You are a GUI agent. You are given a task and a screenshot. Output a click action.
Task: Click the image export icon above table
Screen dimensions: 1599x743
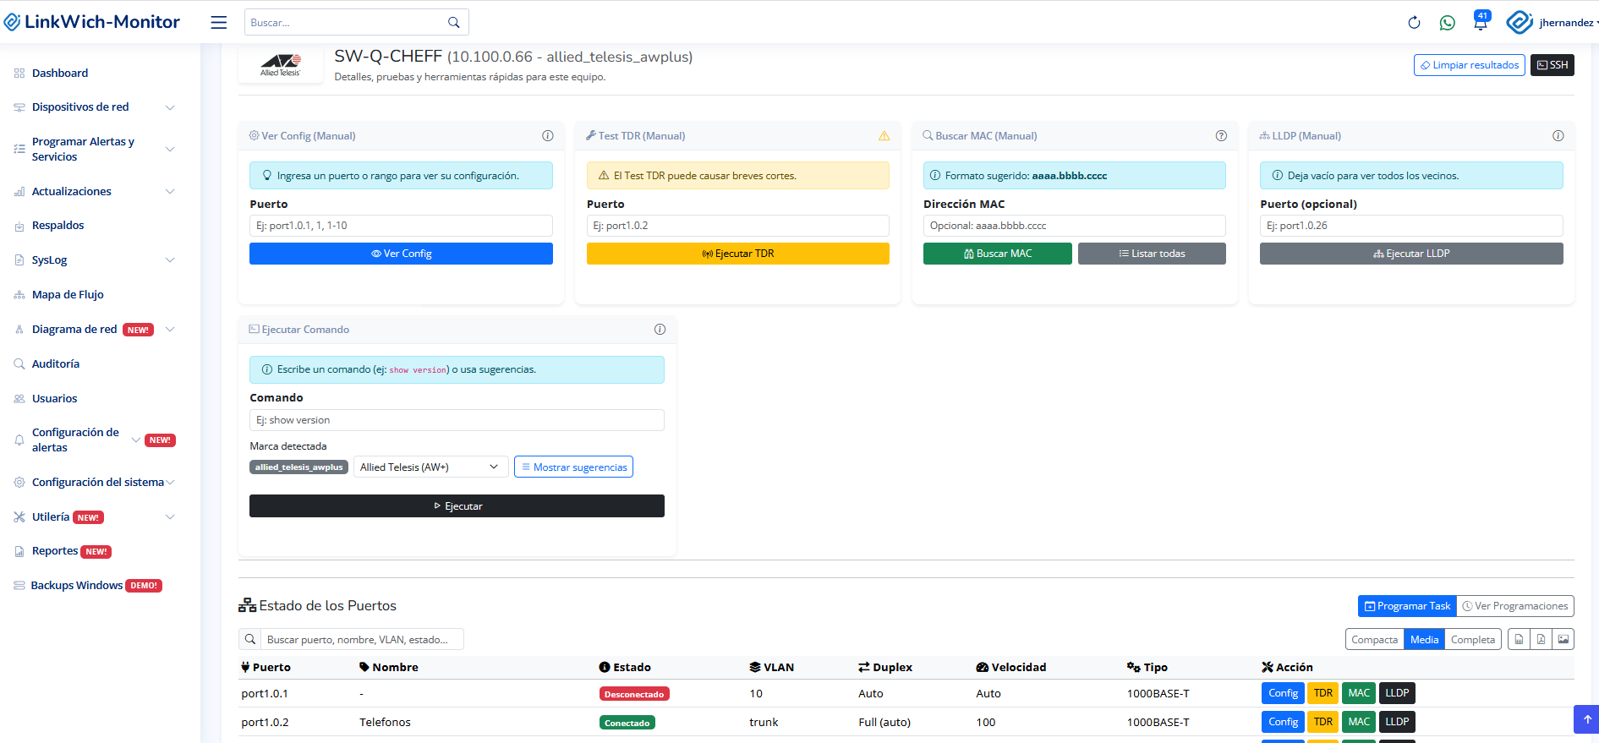point(1563,640)
